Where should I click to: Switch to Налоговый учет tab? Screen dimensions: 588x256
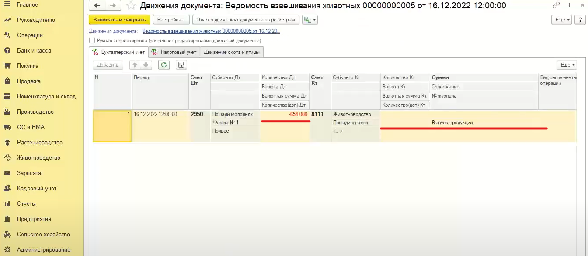174,52
